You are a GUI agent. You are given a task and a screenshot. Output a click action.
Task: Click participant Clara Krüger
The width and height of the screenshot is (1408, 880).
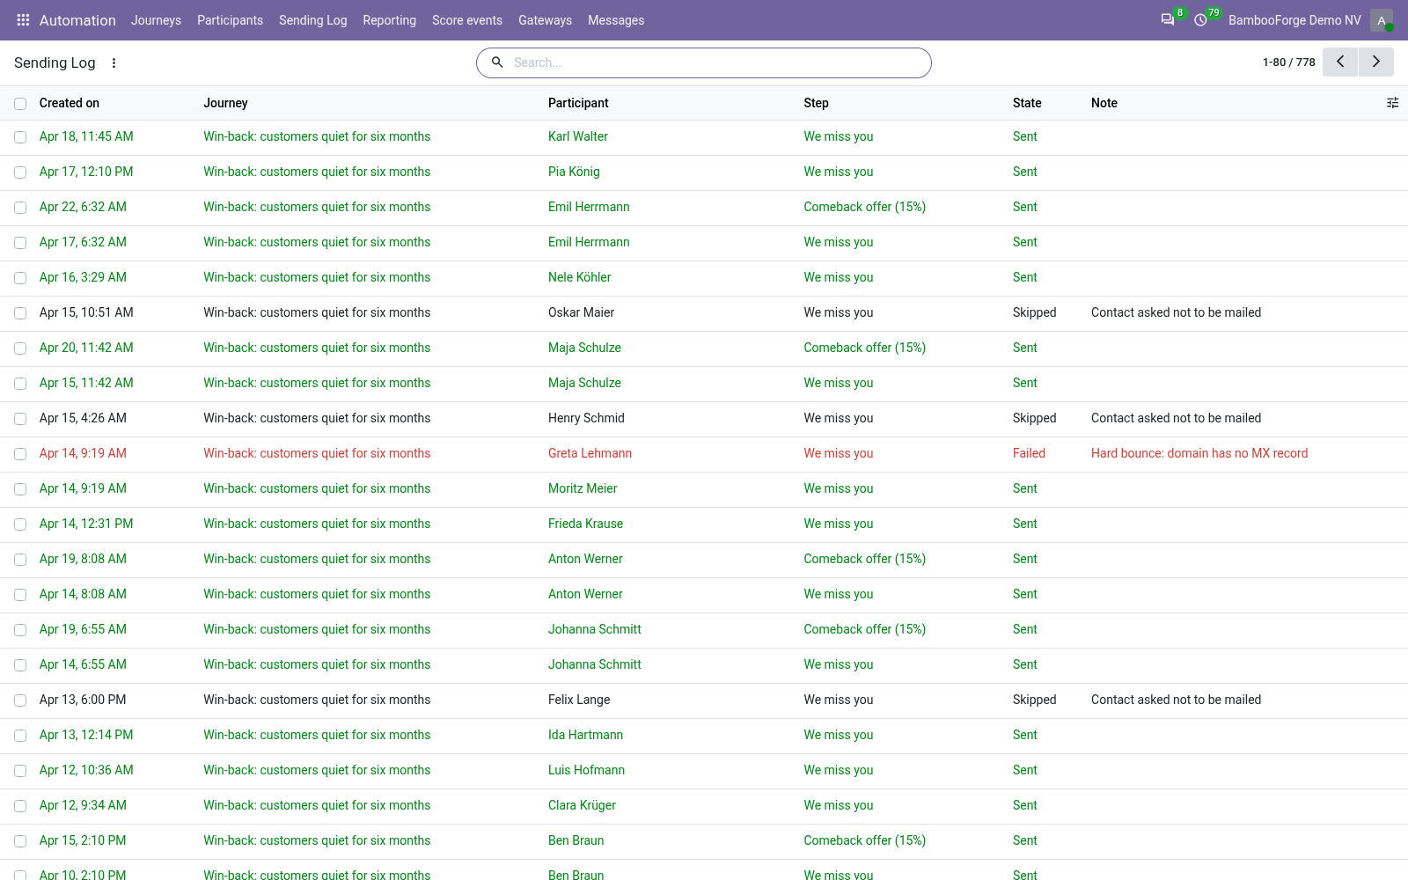pyautogui.click(x=582, y=805)
